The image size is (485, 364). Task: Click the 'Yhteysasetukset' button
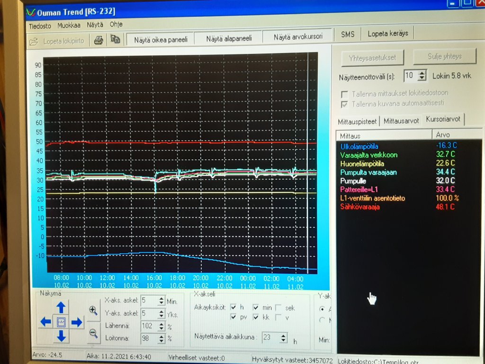(x=372, y=58)
